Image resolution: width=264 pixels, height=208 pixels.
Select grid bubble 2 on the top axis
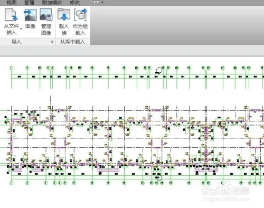(x=27, y=68)
